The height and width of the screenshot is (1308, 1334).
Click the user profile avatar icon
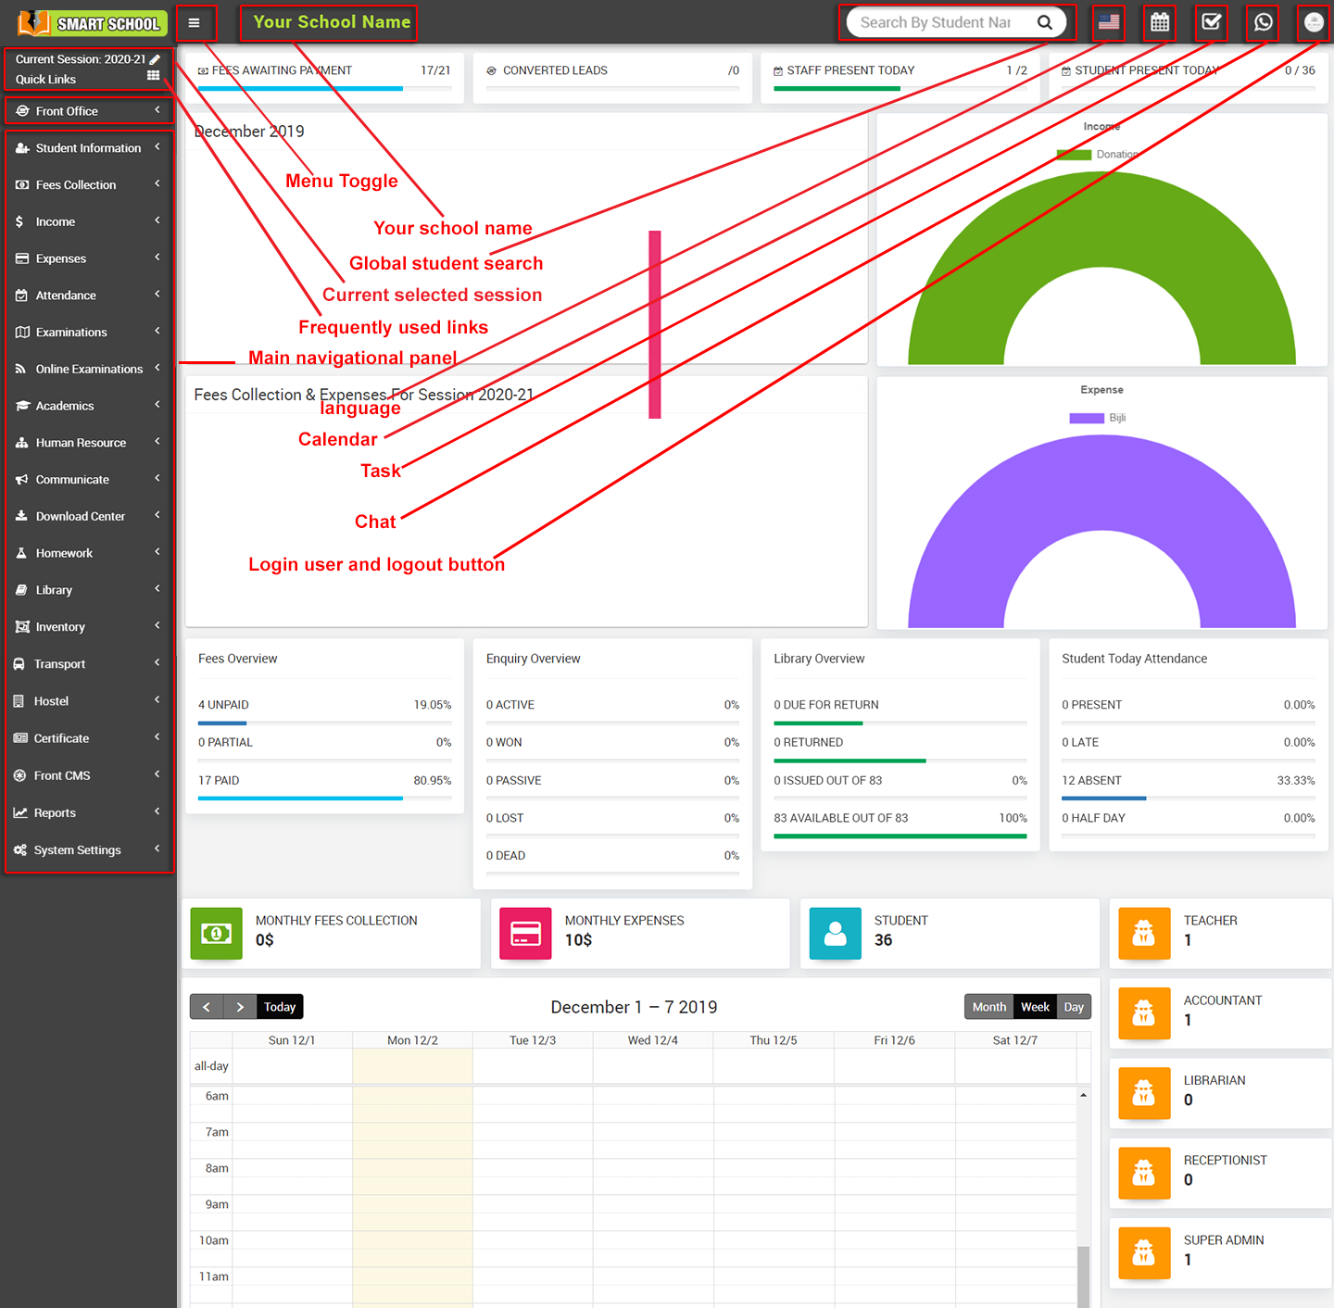pyautogui.click(x=1314, y=22)
